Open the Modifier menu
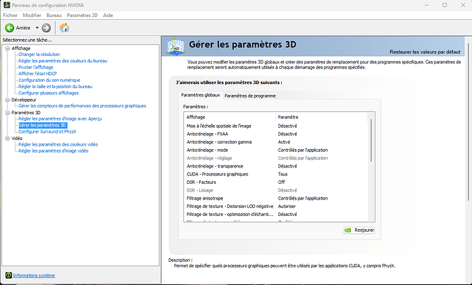Viewport: 472px width, 285px height. pos(32,15)
